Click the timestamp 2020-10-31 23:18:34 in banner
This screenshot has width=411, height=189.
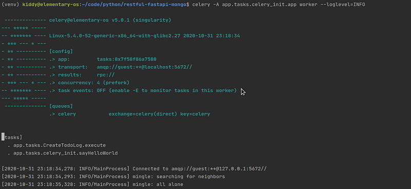pyautogui.click(x=212, y=36)
